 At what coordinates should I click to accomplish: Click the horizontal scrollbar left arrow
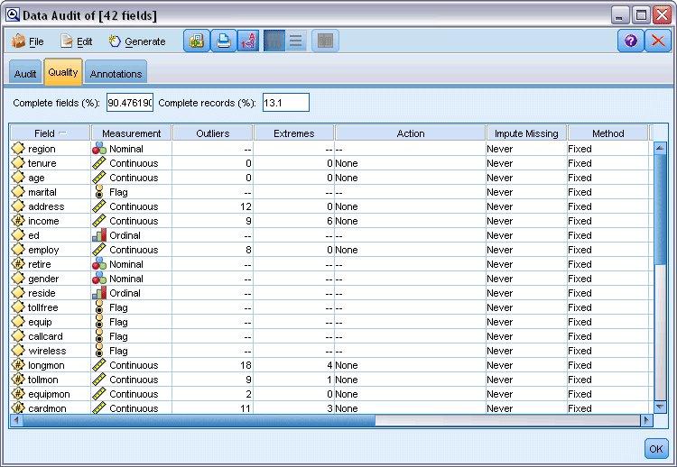tap(16, 419)
